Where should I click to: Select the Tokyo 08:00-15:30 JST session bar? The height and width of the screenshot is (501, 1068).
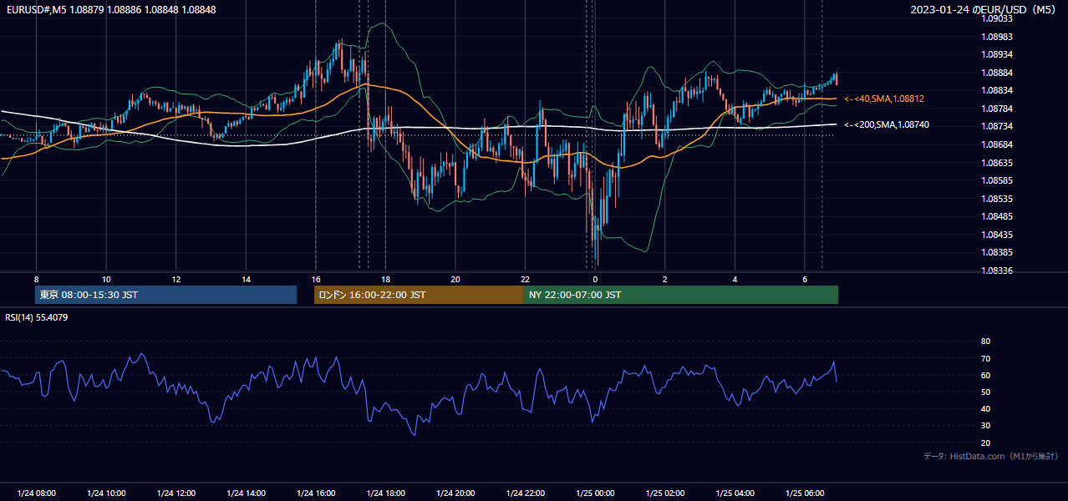point(165,295)
